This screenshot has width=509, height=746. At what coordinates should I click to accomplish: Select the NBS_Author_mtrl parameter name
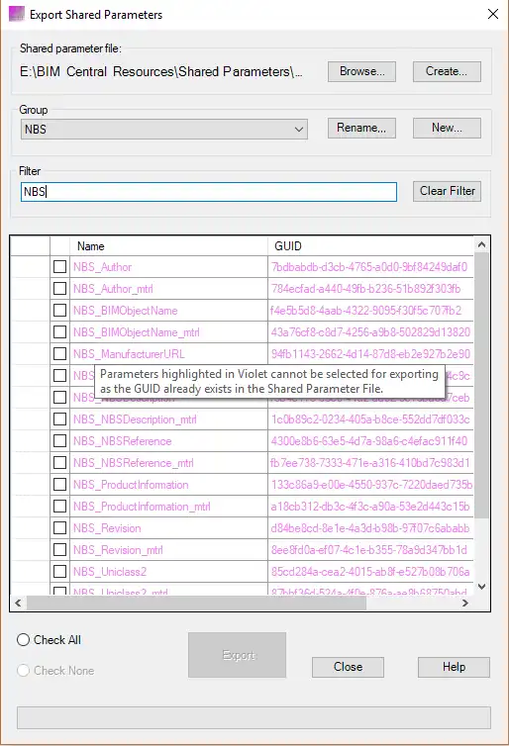pos(113,289)
